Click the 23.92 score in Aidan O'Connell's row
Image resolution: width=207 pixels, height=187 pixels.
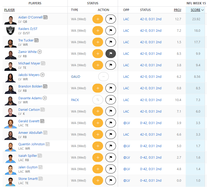196,19
